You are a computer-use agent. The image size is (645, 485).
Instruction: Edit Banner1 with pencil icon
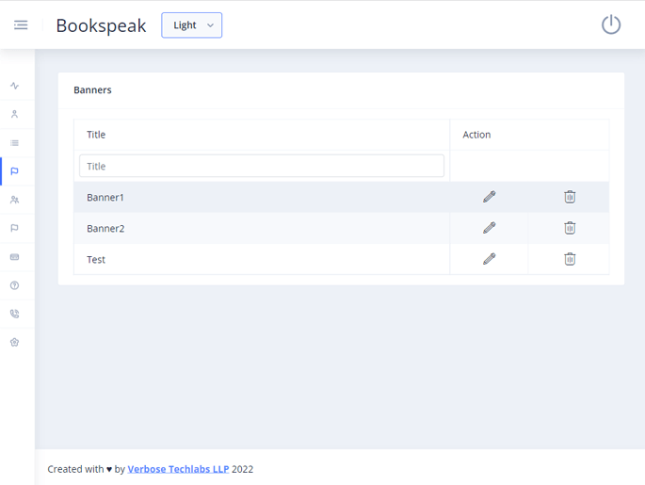[x=489, y=197]
